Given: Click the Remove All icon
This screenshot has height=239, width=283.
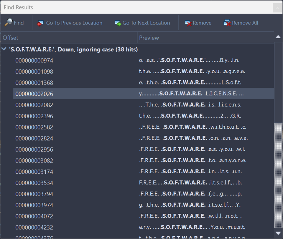Looking at the screenshot, I should 227,23.
